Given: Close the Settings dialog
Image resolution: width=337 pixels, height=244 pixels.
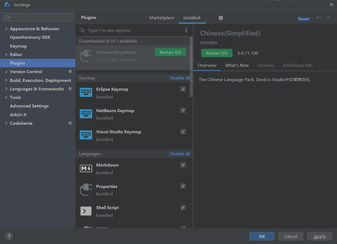Looking at the screenshot, I should click(331, 4).
